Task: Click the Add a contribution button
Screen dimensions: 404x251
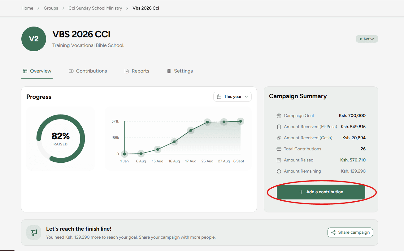Action: pos(321,192)
